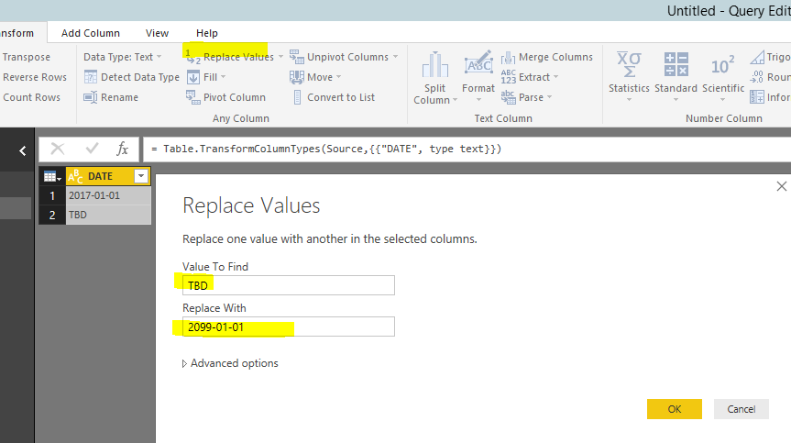
Task: Cancel formula edit with X icon
Action: click(x=58, y=149)
